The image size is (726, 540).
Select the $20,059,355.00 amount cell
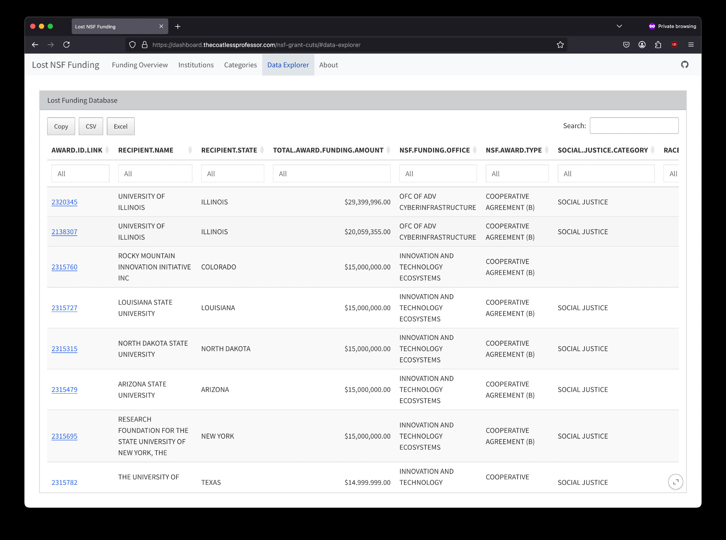pos(367,232)
